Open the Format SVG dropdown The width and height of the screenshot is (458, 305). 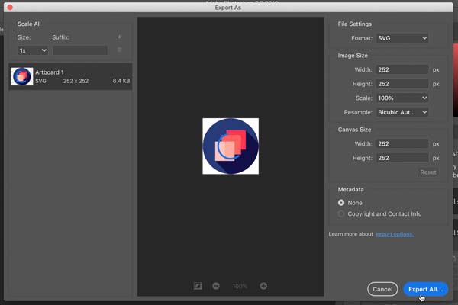(x=402, y=38)
